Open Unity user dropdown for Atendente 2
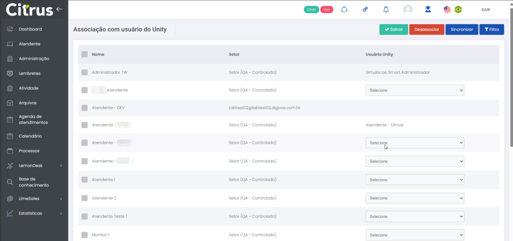 [x=415, y=198]
